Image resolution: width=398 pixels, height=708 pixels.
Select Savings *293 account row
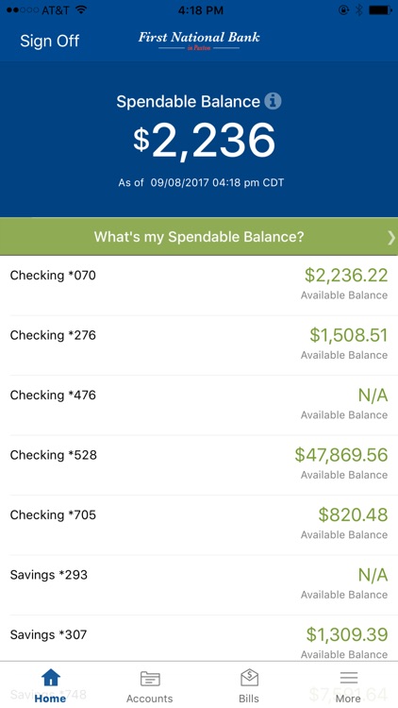[x=199, y=585]
